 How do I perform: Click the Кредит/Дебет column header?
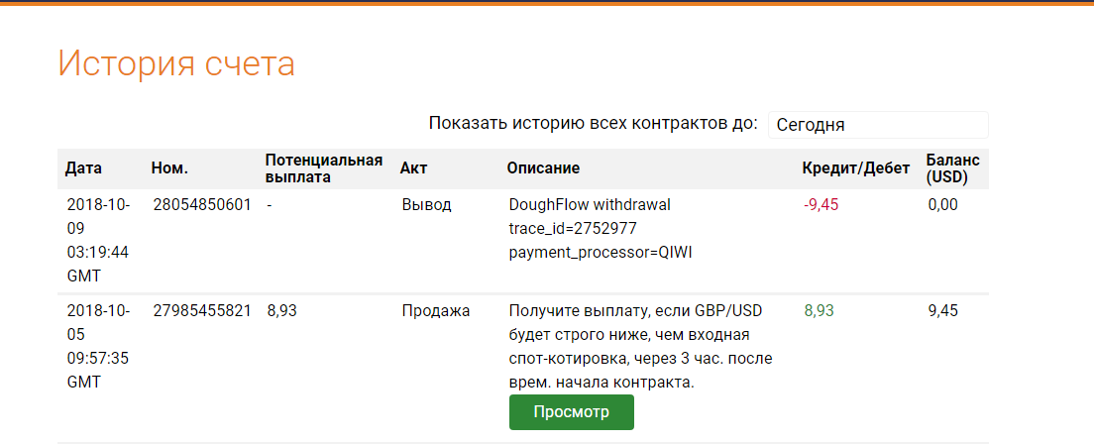pyautogui.click(x=855, y=168)
